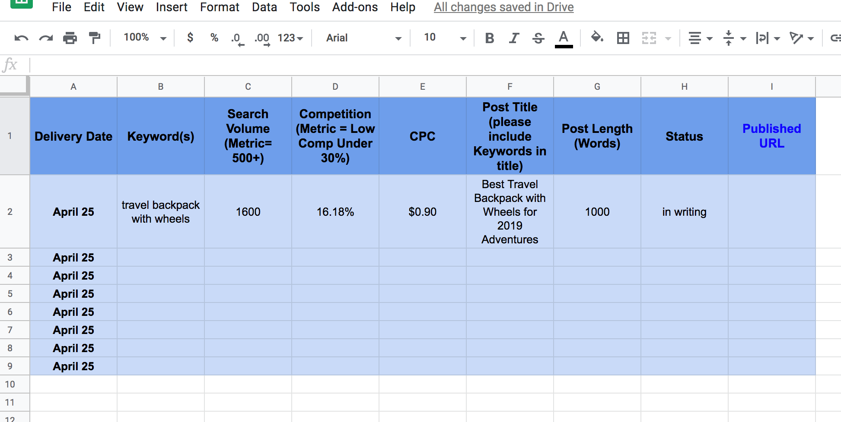Open the Edit menu

[x=94, y=7]
